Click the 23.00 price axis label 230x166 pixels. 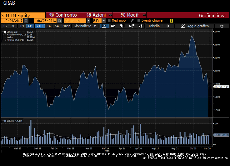point(217,31)
